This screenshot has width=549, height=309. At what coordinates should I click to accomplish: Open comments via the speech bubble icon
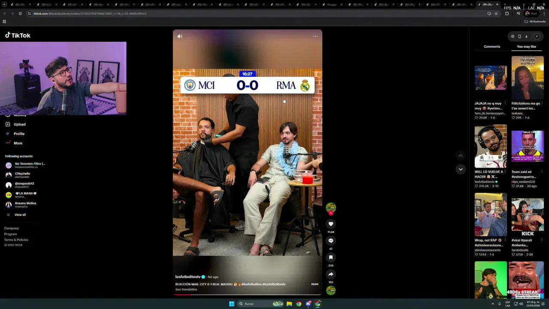(331, 240)
